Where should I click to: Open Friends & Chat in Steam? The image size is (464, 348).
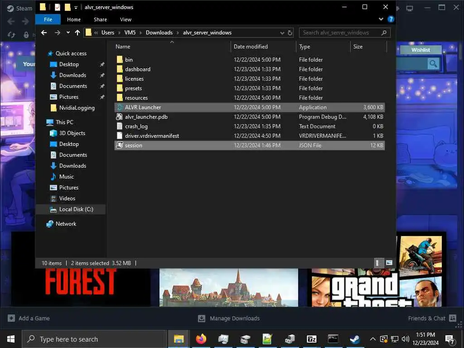coord(432,319)
